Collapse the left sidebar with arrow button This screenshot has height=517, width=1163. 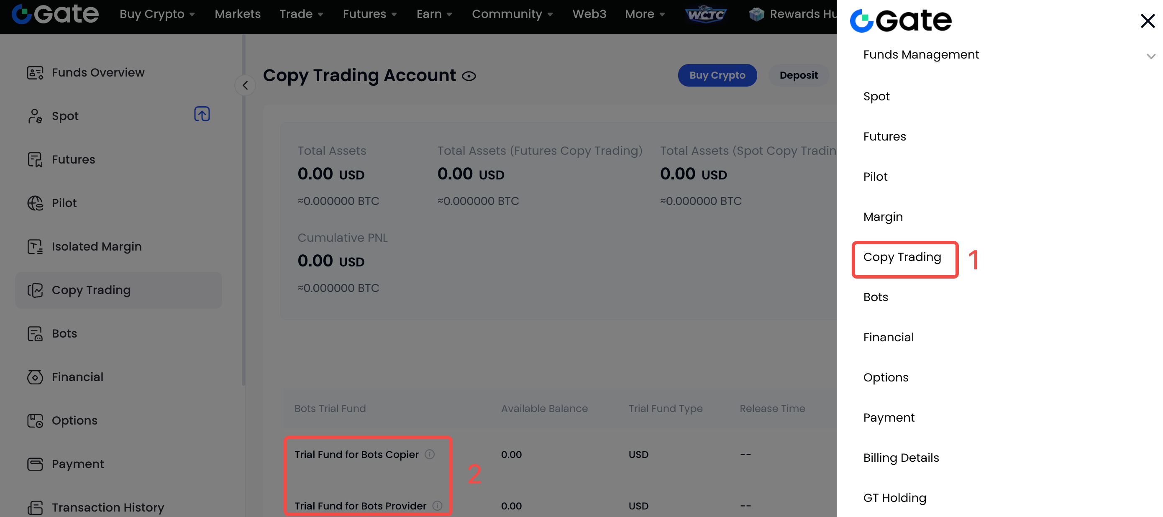click(x=245, y=85)
